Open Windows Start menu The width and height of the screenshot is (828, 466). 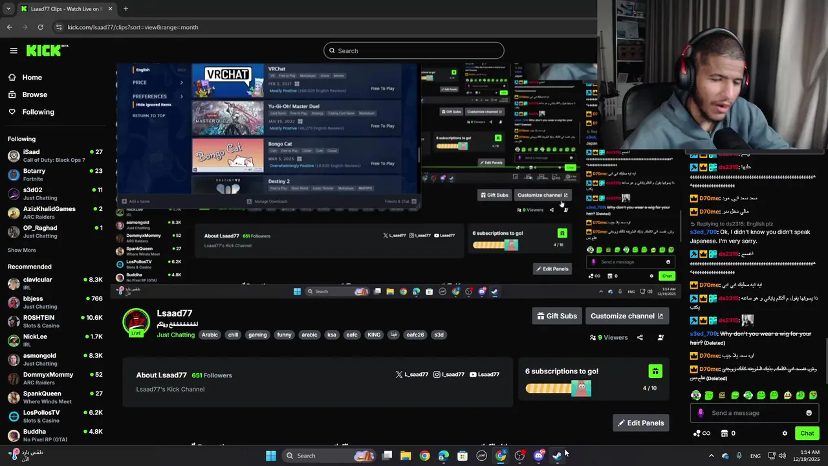click(270, 456)
